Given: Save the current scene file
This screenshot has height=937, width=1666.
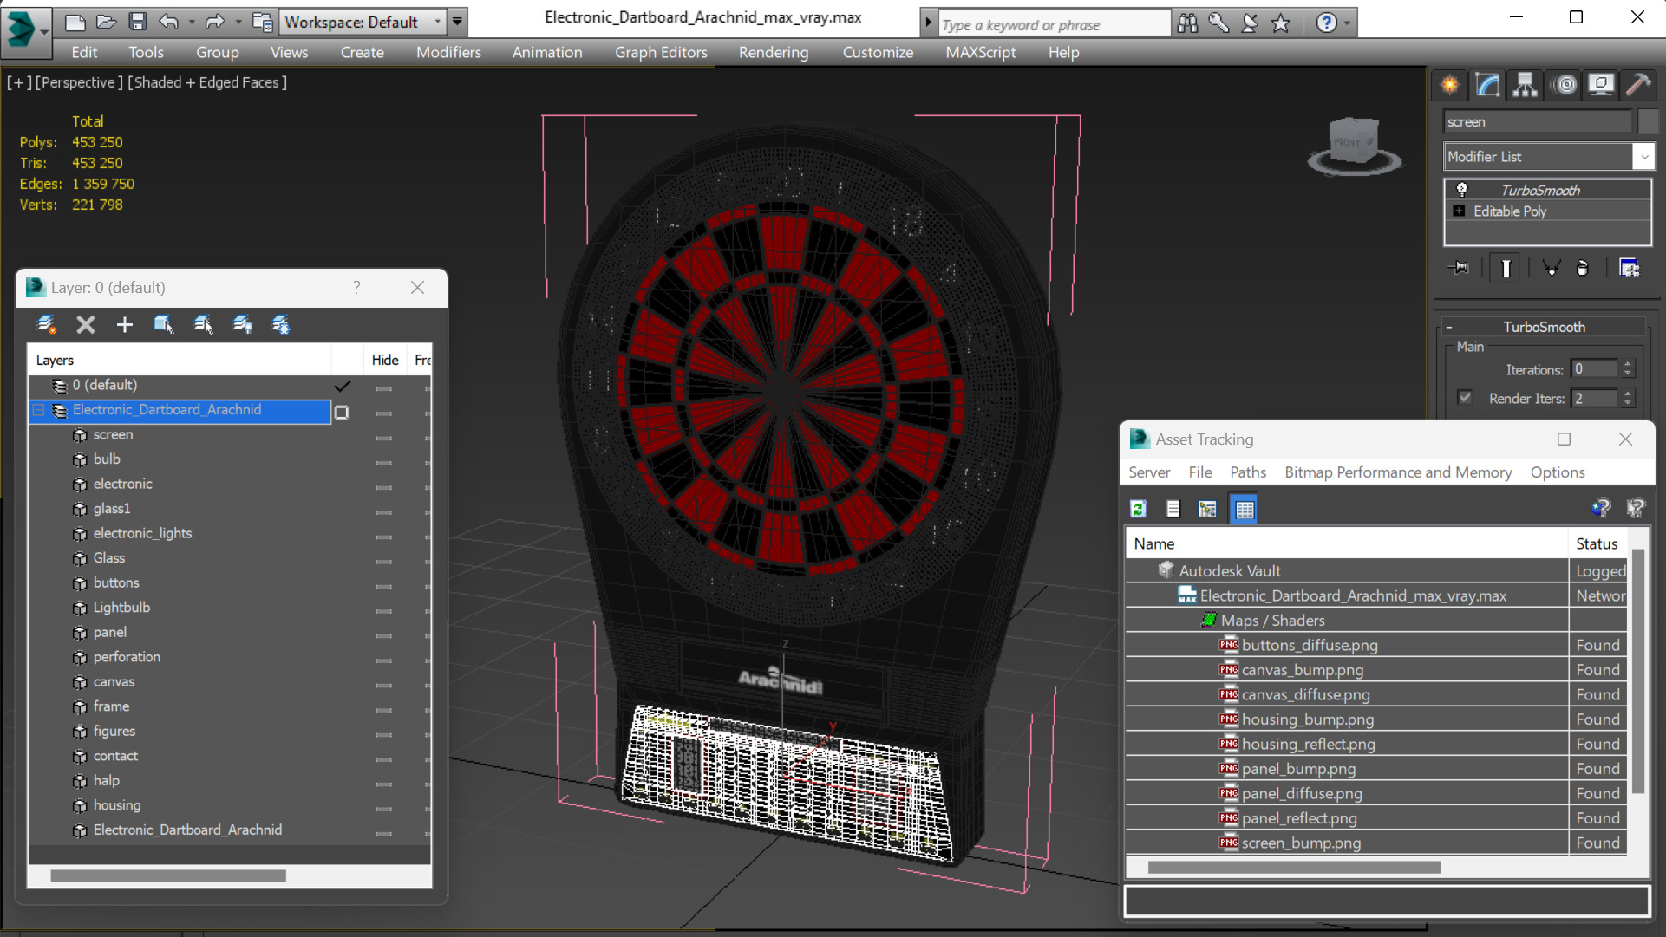Looking at the screenshot, I should click(137, 22).
